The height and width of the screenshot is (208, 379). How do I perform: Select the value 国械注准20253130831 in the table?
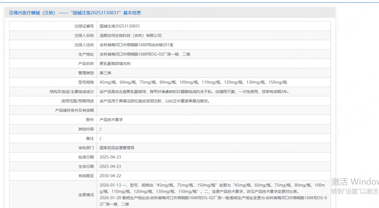[120, 26]
